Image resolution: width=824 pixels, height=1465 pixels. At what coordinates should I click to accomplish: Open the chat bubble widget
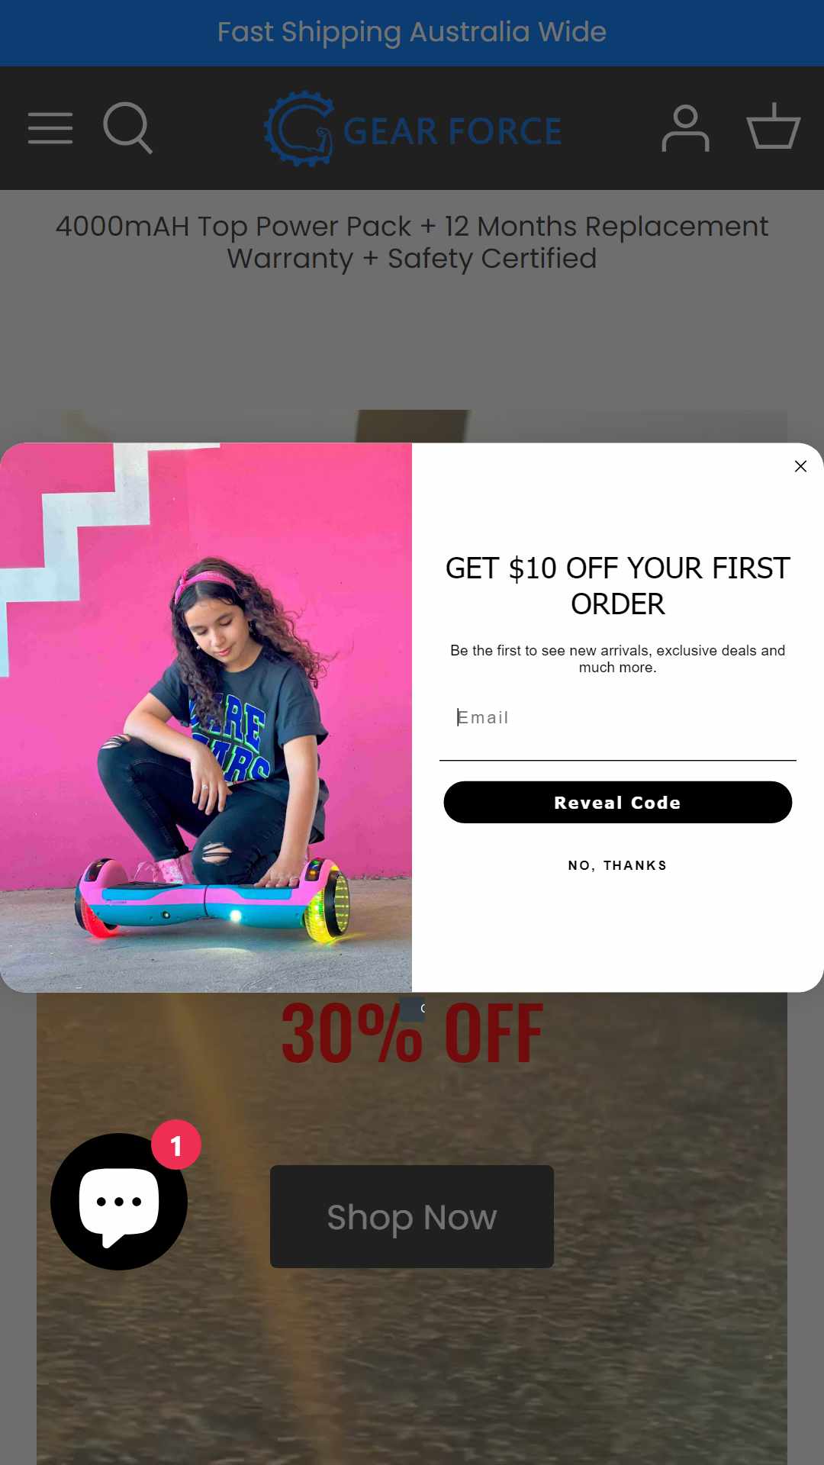pyautogui.click(x=119, y=1202)
